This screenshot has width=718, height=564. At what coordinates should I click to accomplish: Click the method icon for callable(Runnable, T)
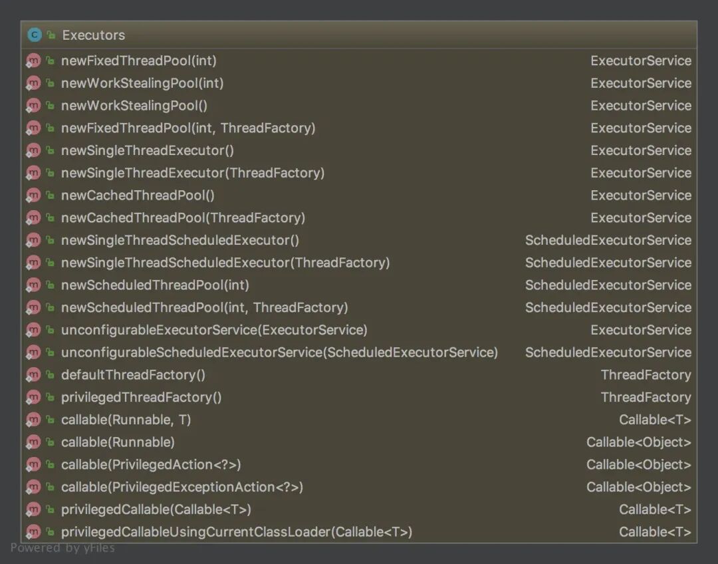(x=33, y=420)
